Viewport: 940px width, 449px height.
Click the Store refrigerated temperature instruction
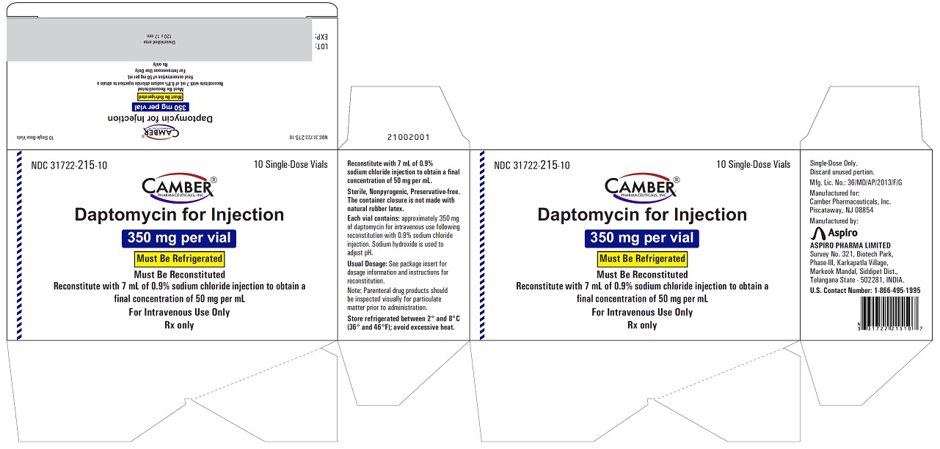401,323
